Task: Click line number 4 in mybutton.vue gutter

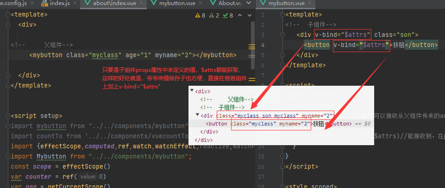Action: coord(263,45)
